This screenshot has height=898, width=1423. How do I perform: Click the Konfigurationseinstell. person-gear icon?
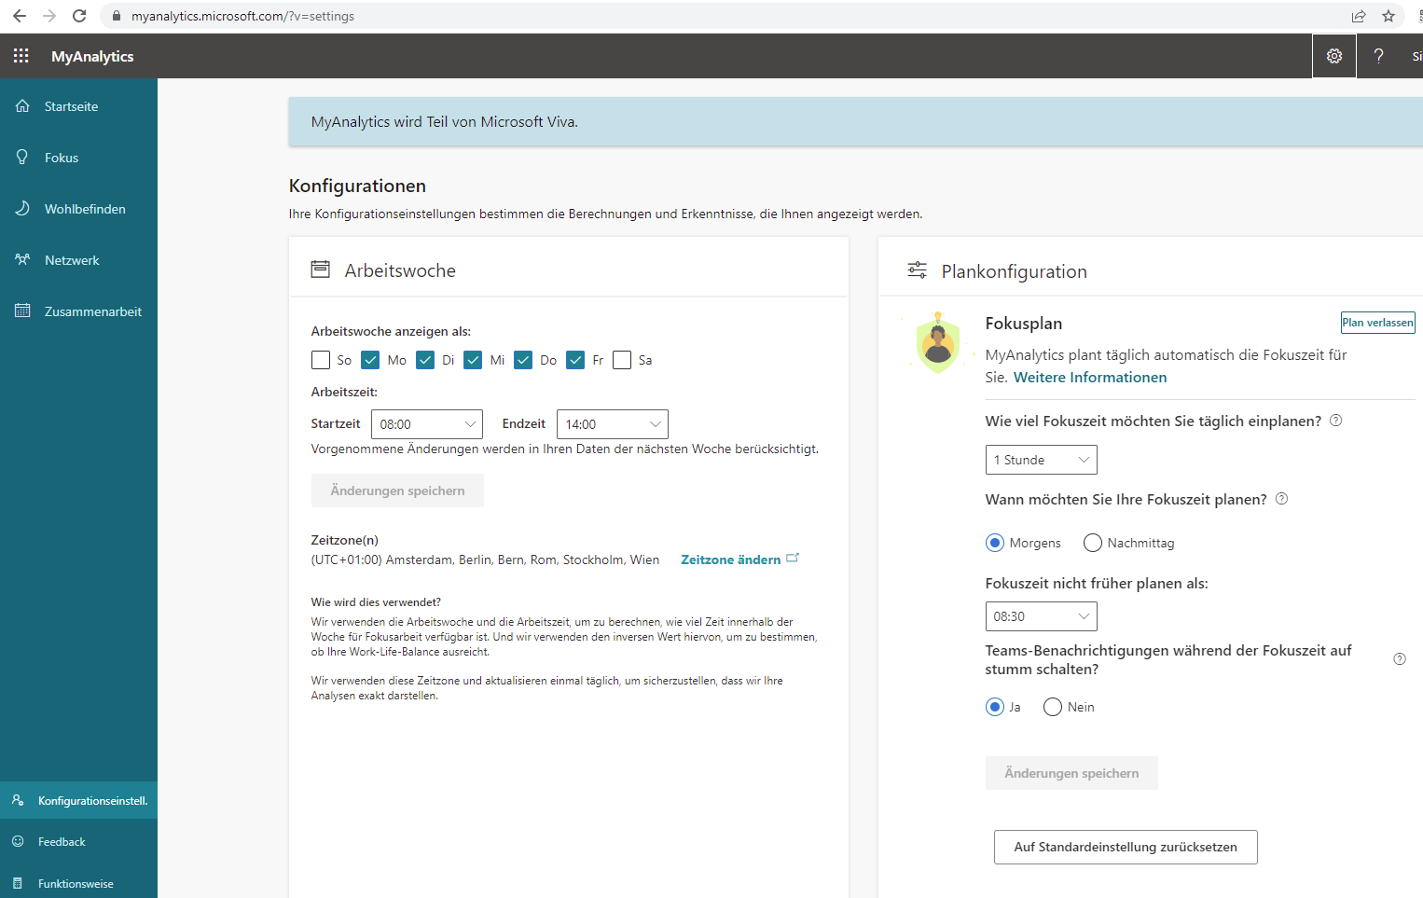18,800
